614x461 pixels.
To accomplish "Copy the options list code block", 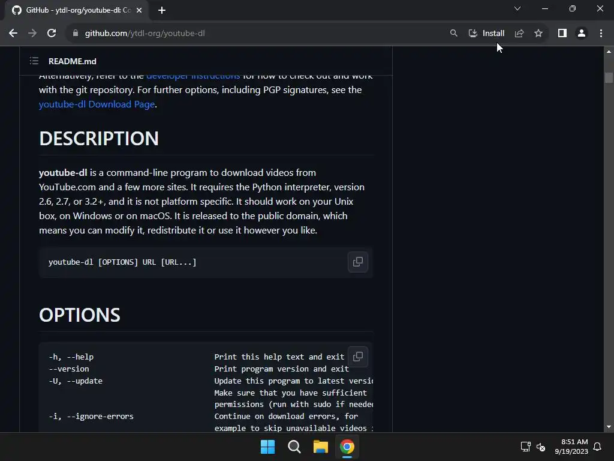I will (x=358, y=357).
